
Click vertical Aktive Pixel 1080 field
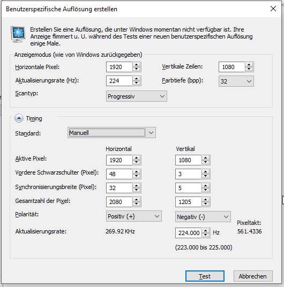click(188, 160)
